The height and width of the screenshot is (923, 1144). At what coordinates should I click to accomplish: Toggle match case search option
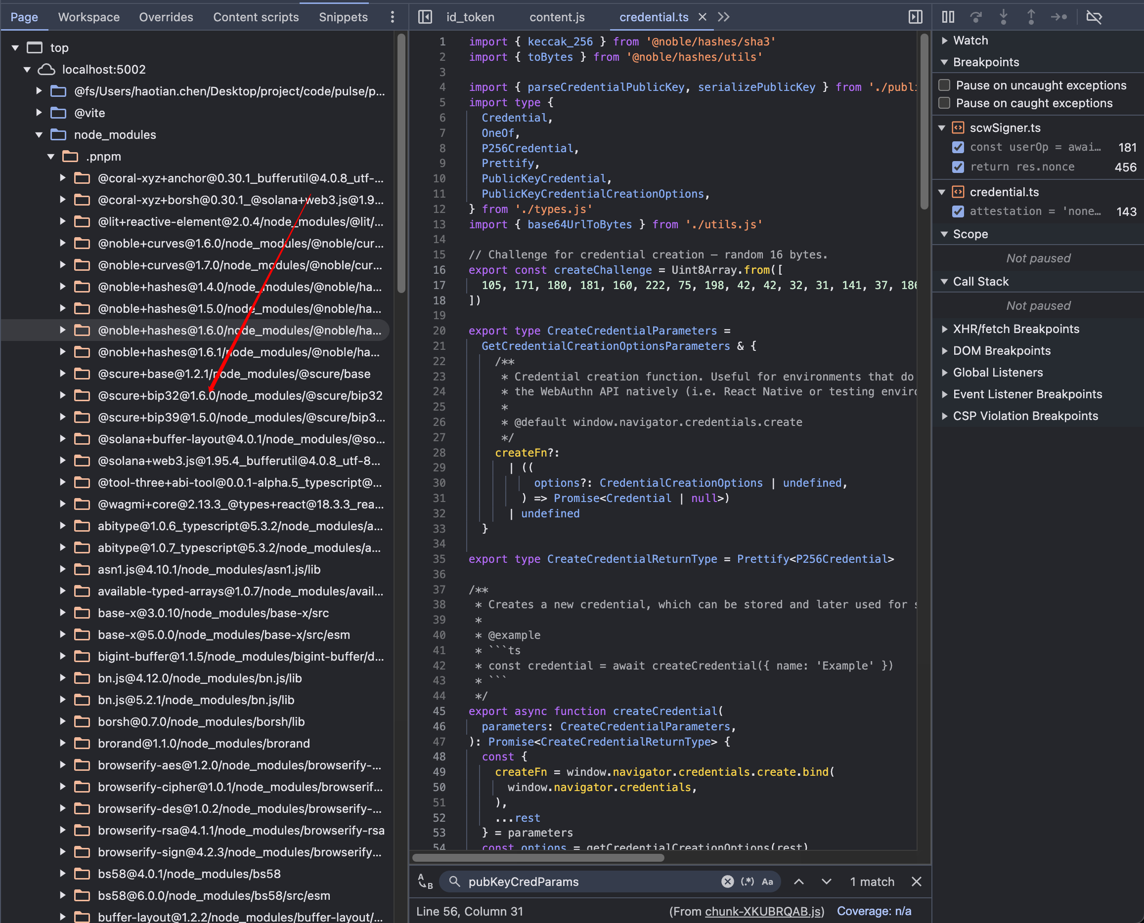767,881
